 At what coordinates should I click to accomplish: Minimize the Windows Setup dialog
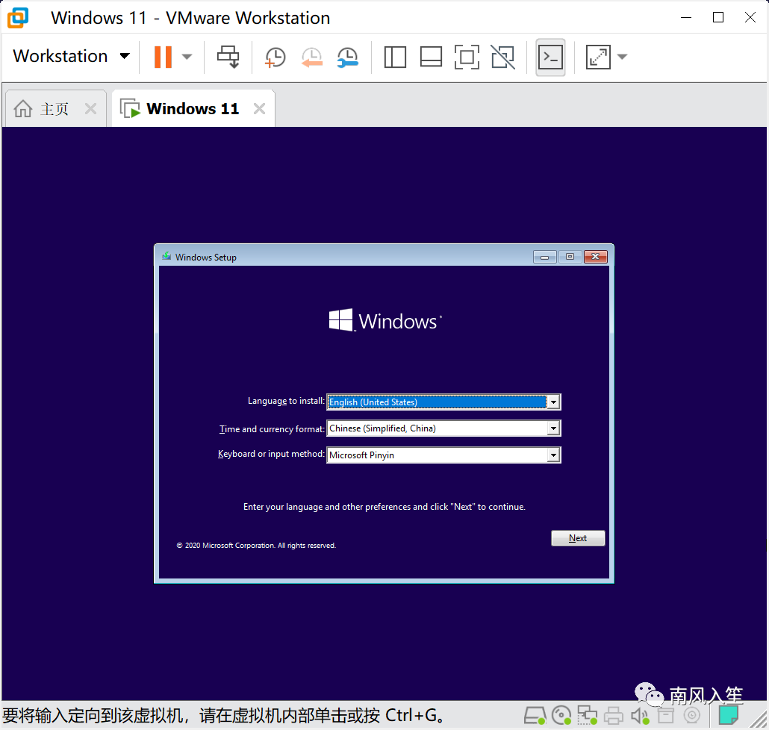coord(544,257)
